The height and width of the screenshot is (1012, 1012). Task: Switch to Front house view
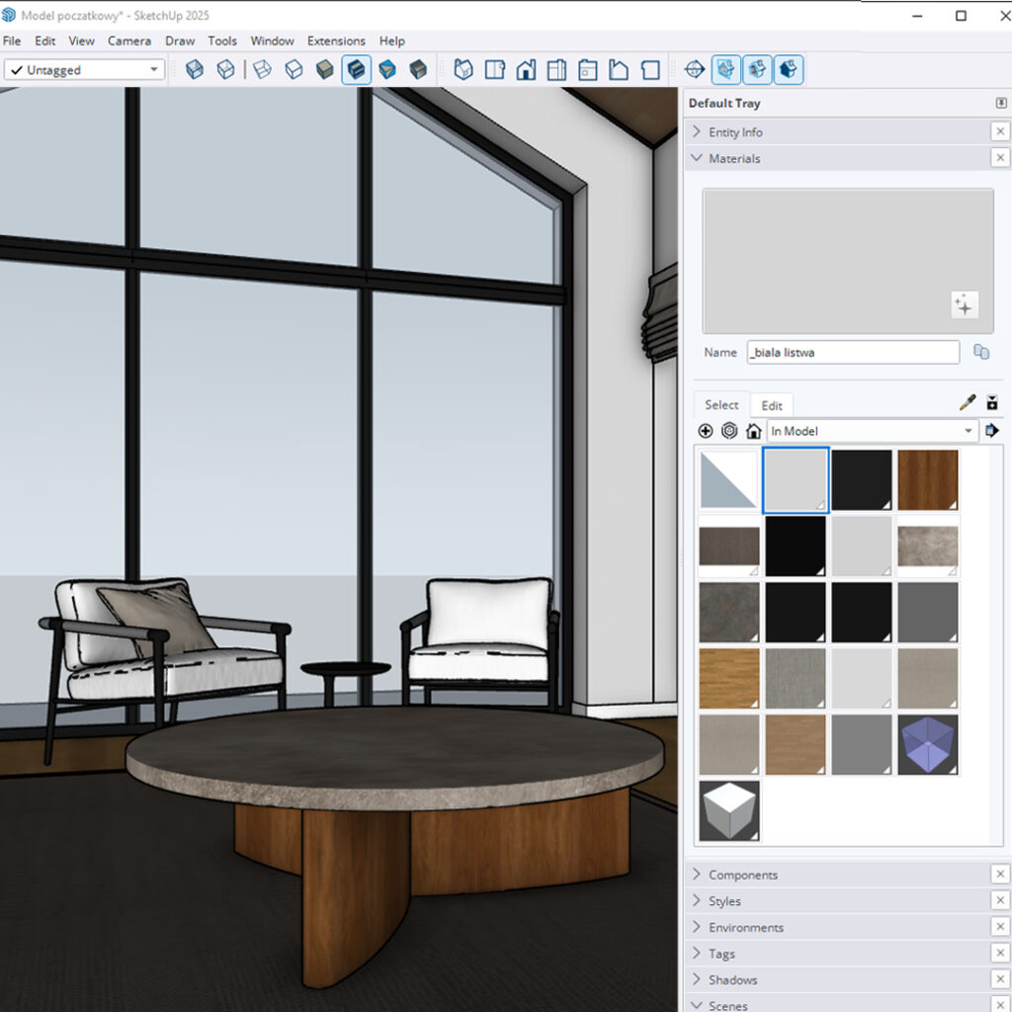[526, 70]
